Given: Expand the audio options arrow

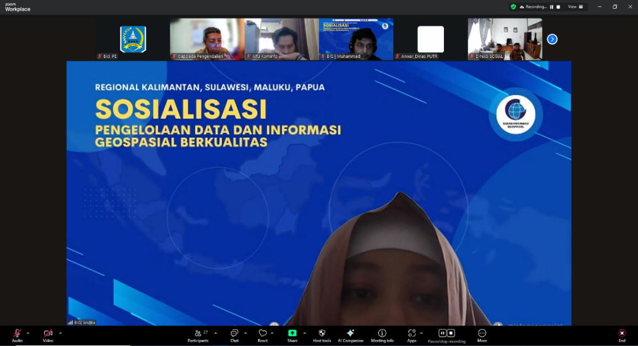Looking at the screenshot, I should coord(28,333).
